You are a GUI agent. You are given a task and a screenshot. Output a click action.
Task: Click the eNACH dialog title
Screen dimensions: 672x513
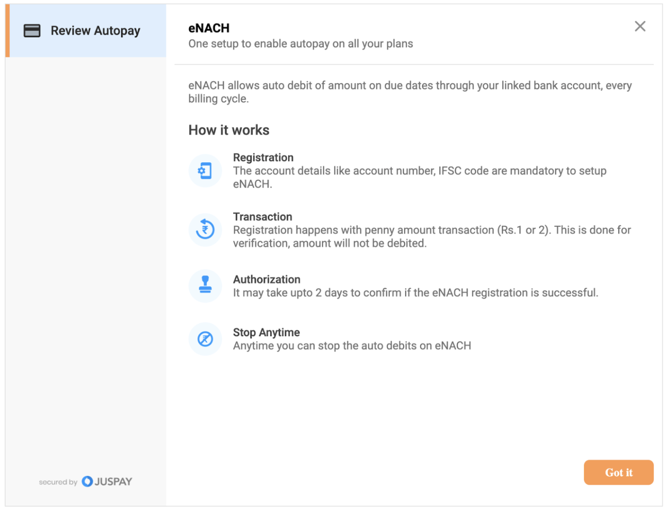coord(209,28)
